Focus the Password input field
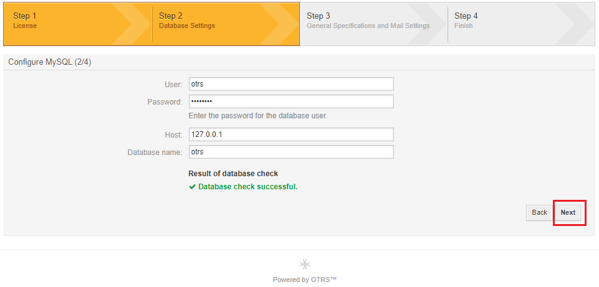This screenshot has width=599, height=287. pos(291,101)
